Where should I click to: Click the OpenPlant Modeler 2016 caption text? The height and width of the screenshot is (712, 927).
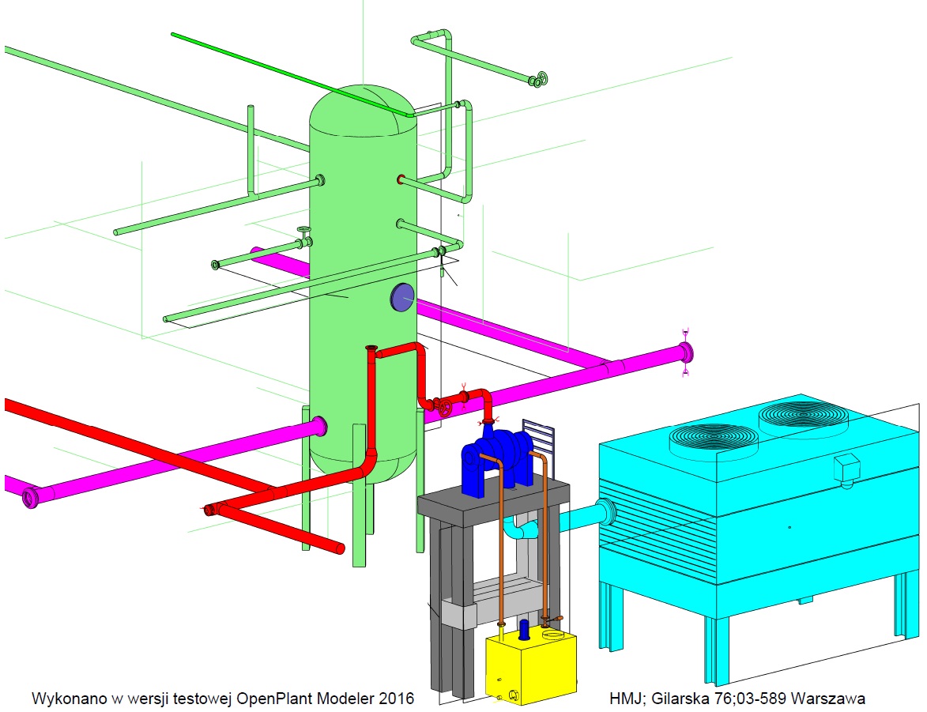(x=222, y=699)
